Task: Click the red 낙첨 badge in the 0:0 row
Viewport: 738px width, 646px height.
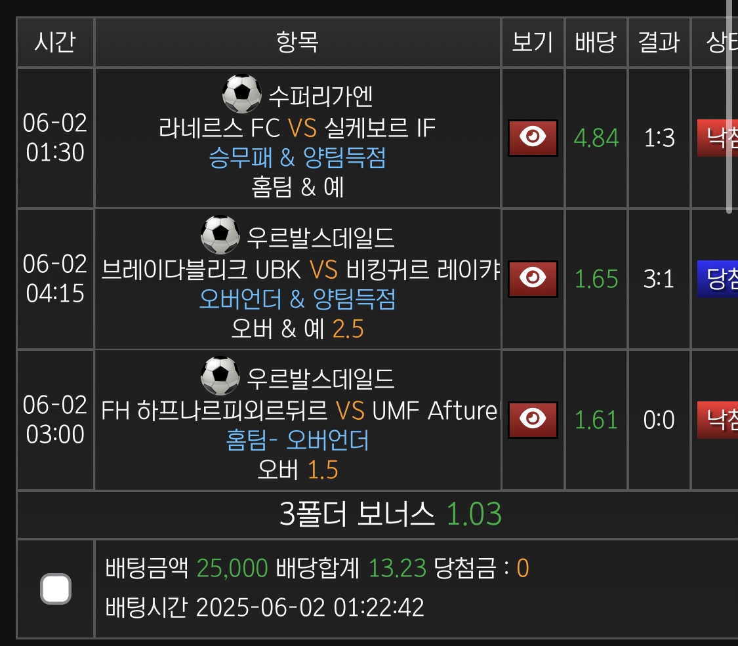Action: click(x=718, y=420)
